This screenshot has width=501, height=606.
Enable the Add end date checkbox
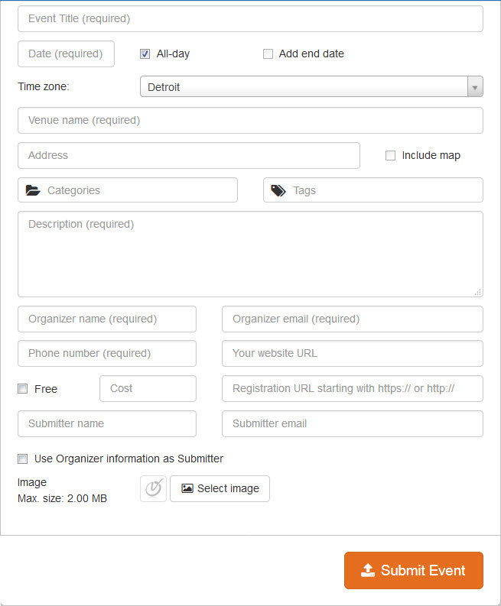point(268,54)
